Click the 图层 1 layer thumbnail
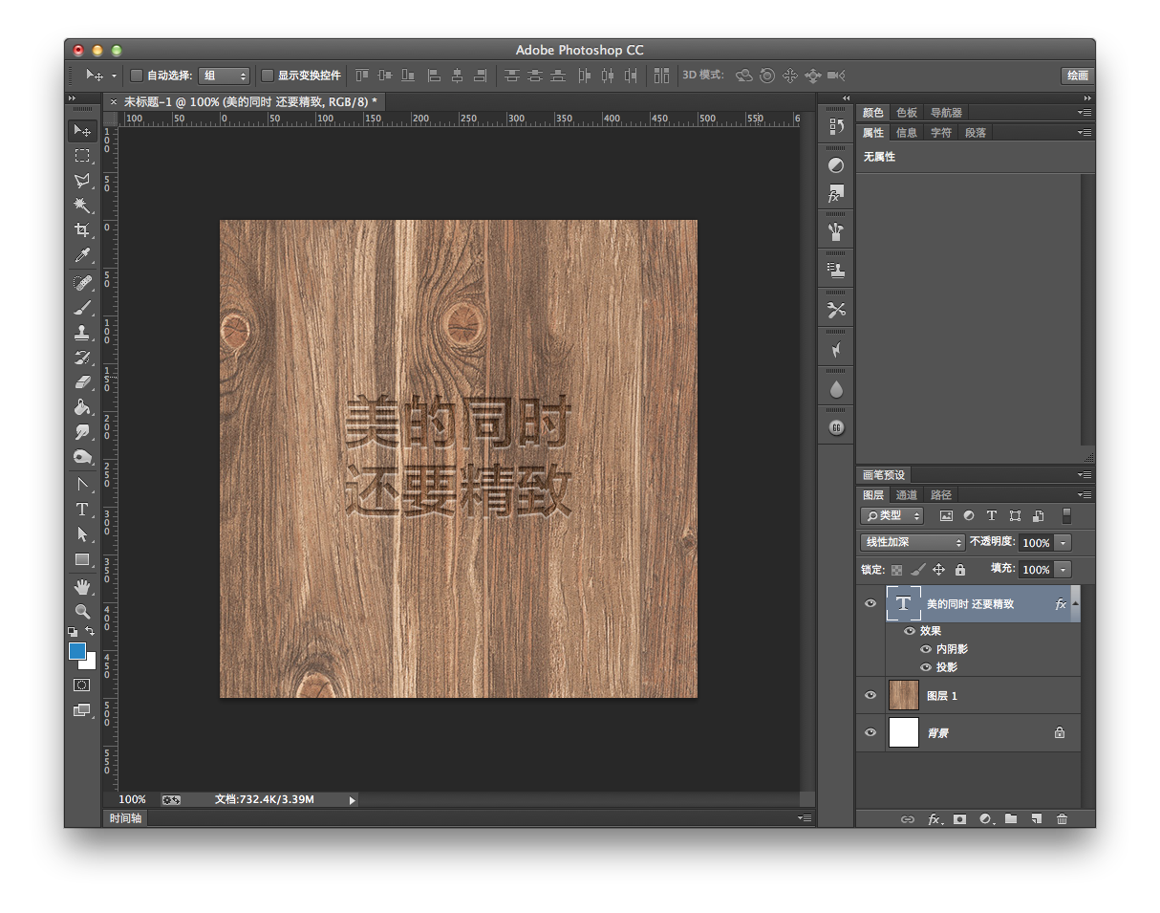The height and width of the screenshot is (913, 1160). [x=903, y=695]
